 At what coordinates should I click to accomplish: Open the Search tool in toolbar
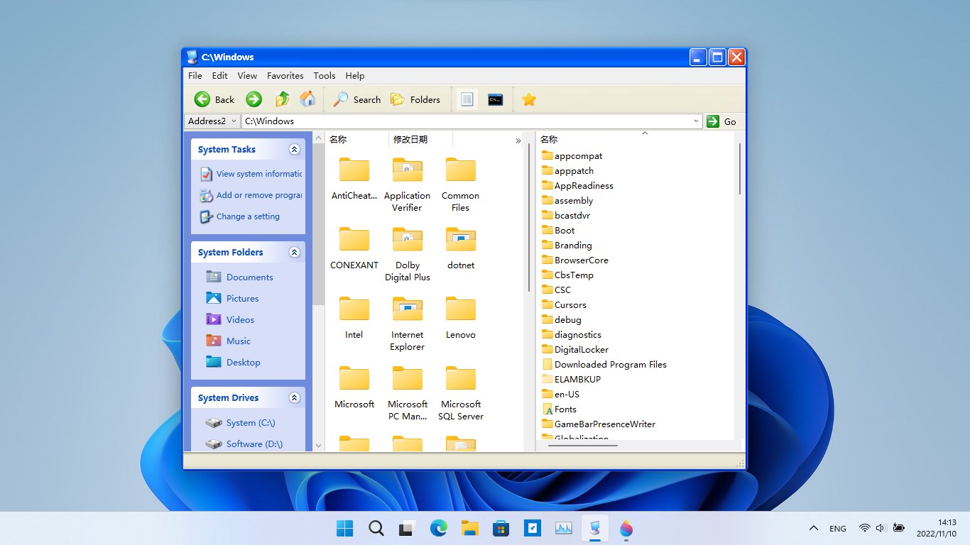(x=357, y=99)
